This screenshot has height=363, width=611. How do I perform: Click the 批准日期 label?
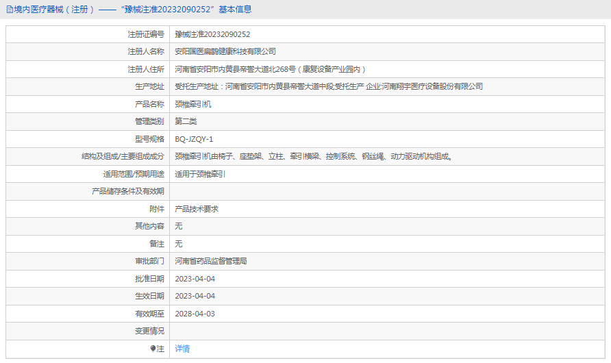coord(149,279)
